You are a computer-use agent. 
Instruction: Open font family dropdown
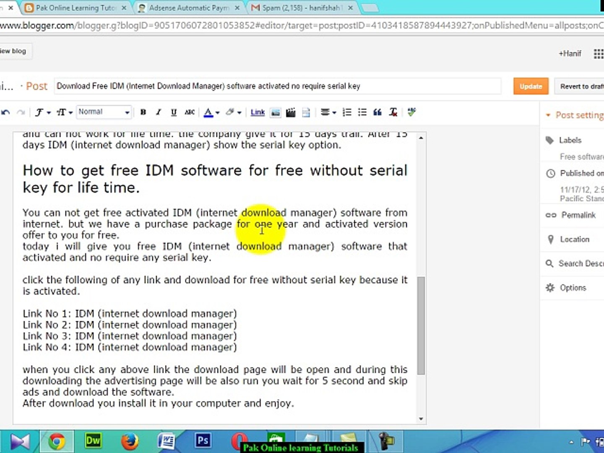42,112
